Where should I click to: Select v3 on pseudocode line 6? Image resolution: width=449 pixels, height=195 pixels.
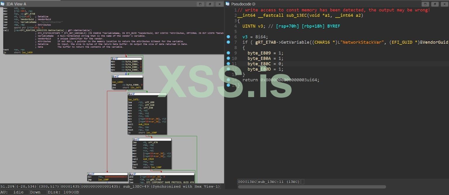pos(245,37)
